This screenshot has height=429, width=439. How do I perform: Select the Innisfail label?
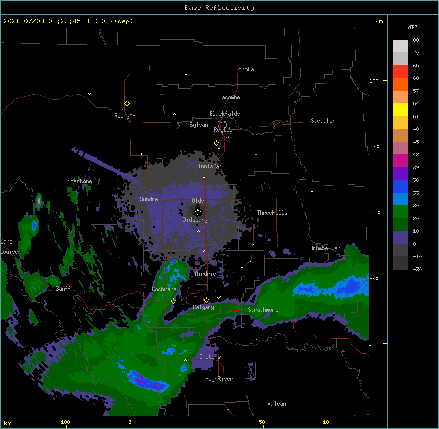211,166
